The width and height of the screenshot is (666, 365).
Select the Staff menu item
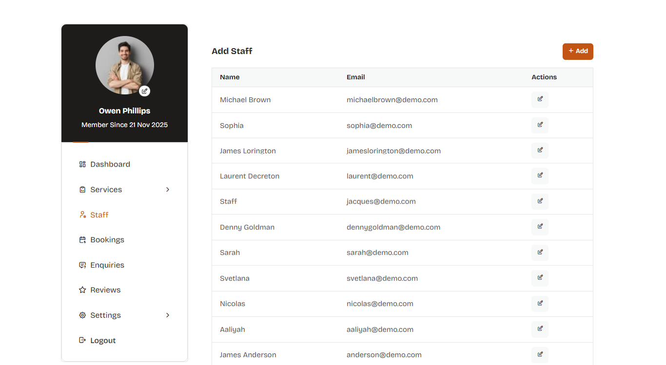click(x=99, y=215)
